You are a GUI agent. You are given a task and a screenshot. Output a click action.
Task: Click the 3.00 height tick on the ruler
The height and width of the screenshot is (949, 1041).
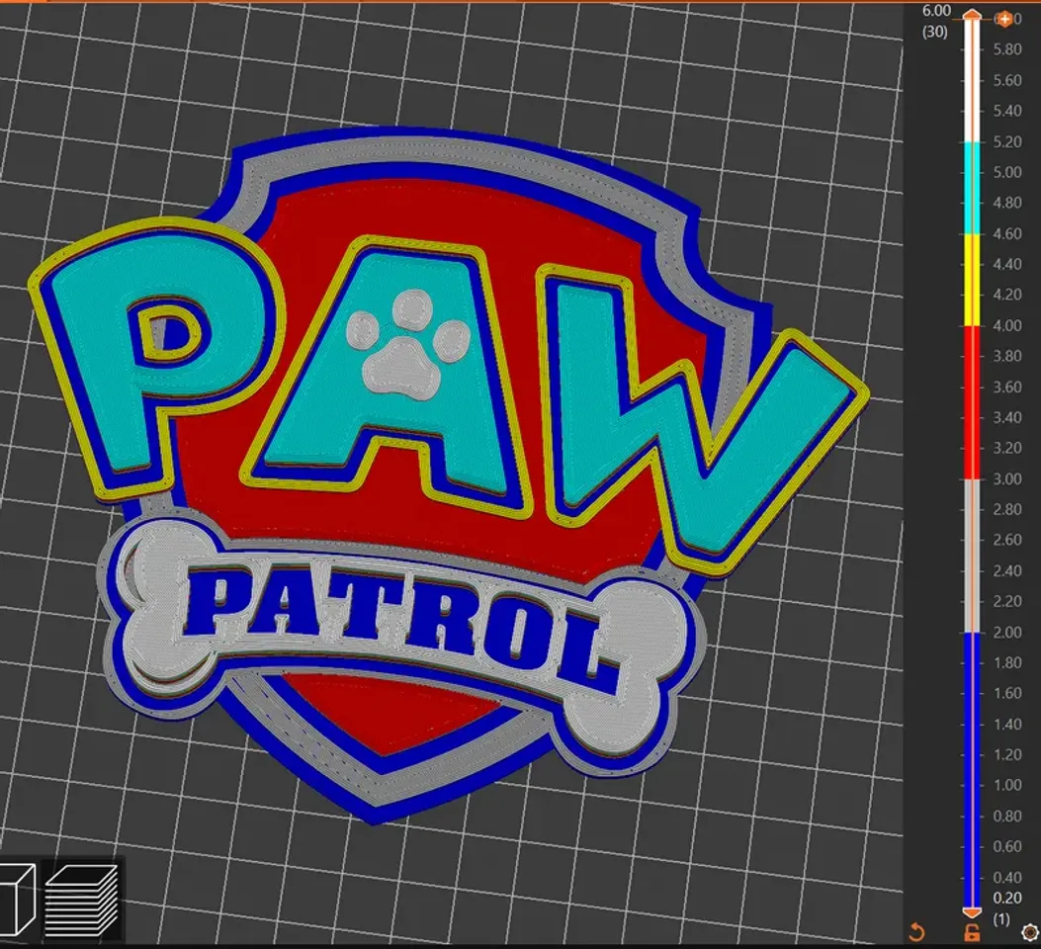tap(1007, 479)
